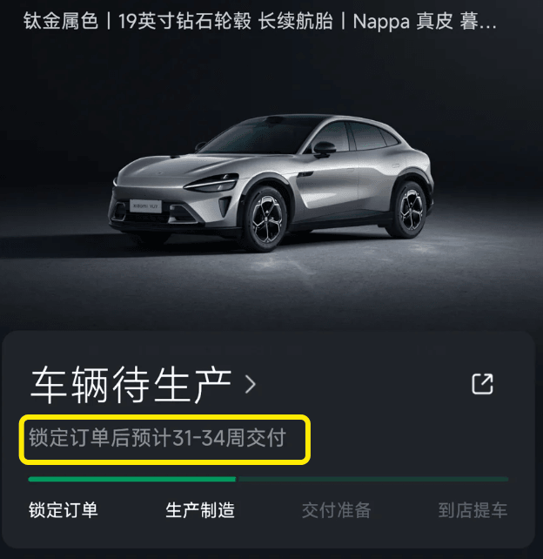
Task: Expand the chevron next to 车辆待生产
Action: click(x=251, y=385)
